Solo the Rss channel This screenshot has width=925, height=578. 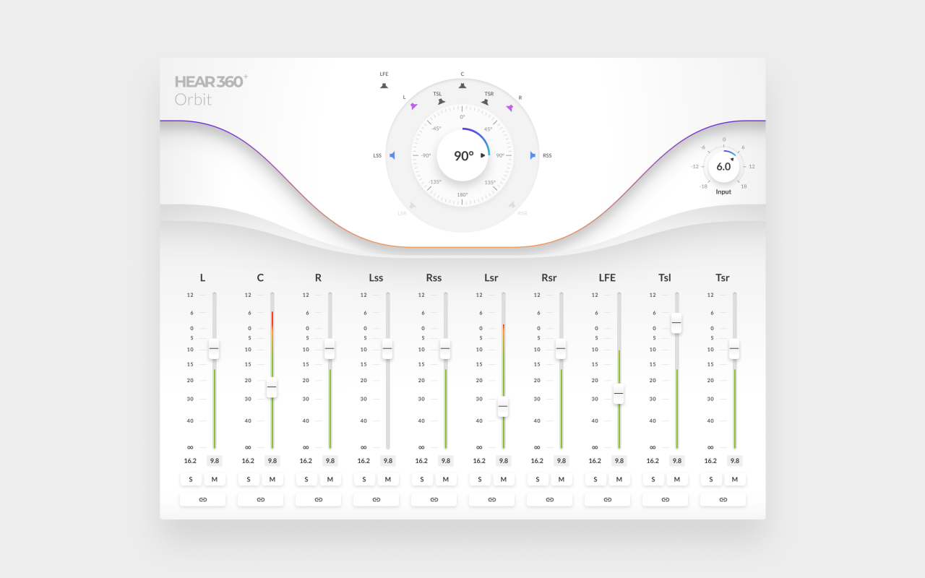422,480
